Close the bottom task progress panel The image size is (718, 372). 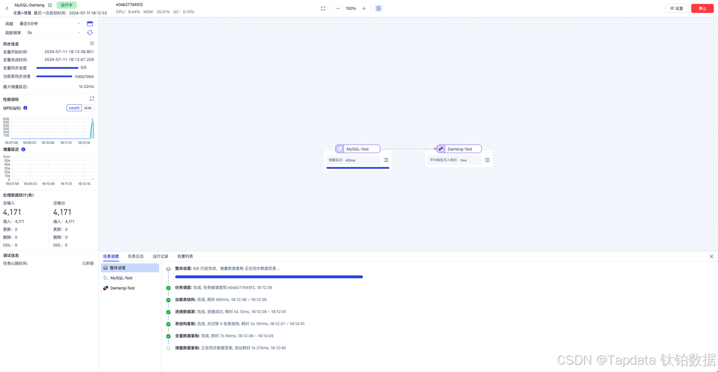point(711,257)
